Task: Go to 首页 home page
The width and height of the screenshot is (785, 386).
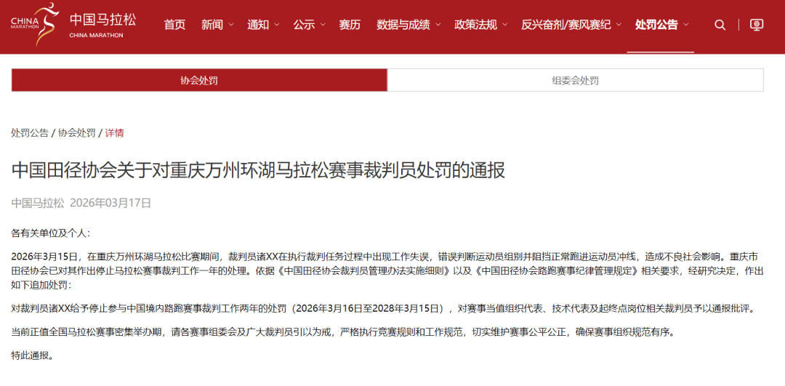Action: [174, 25]
